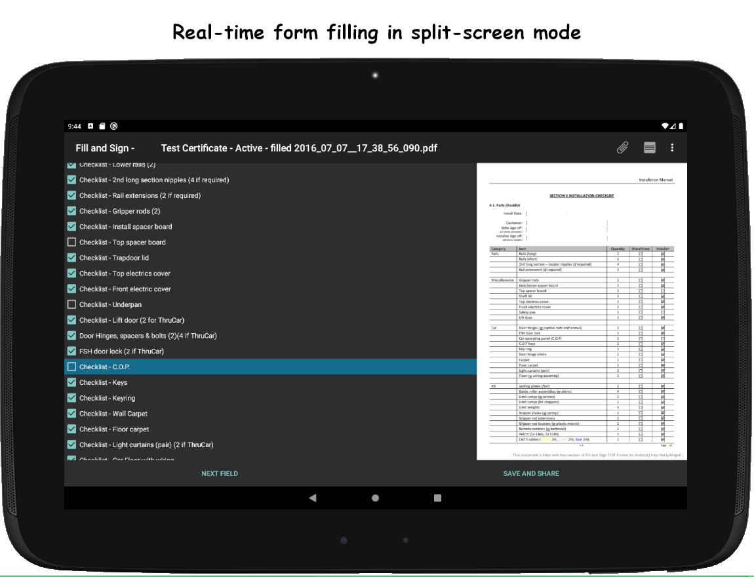Click the SAVE AND SHARE button

coord(531,473)
